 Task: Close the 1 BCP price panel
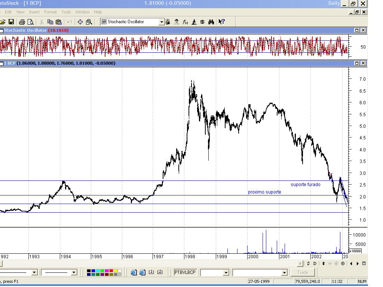pos(363,63)
